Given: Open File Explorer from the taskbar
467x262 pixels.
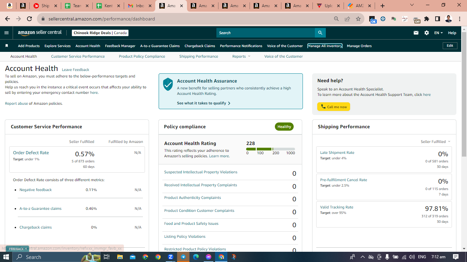Looking at the screenshot, I should coord(120,257).
